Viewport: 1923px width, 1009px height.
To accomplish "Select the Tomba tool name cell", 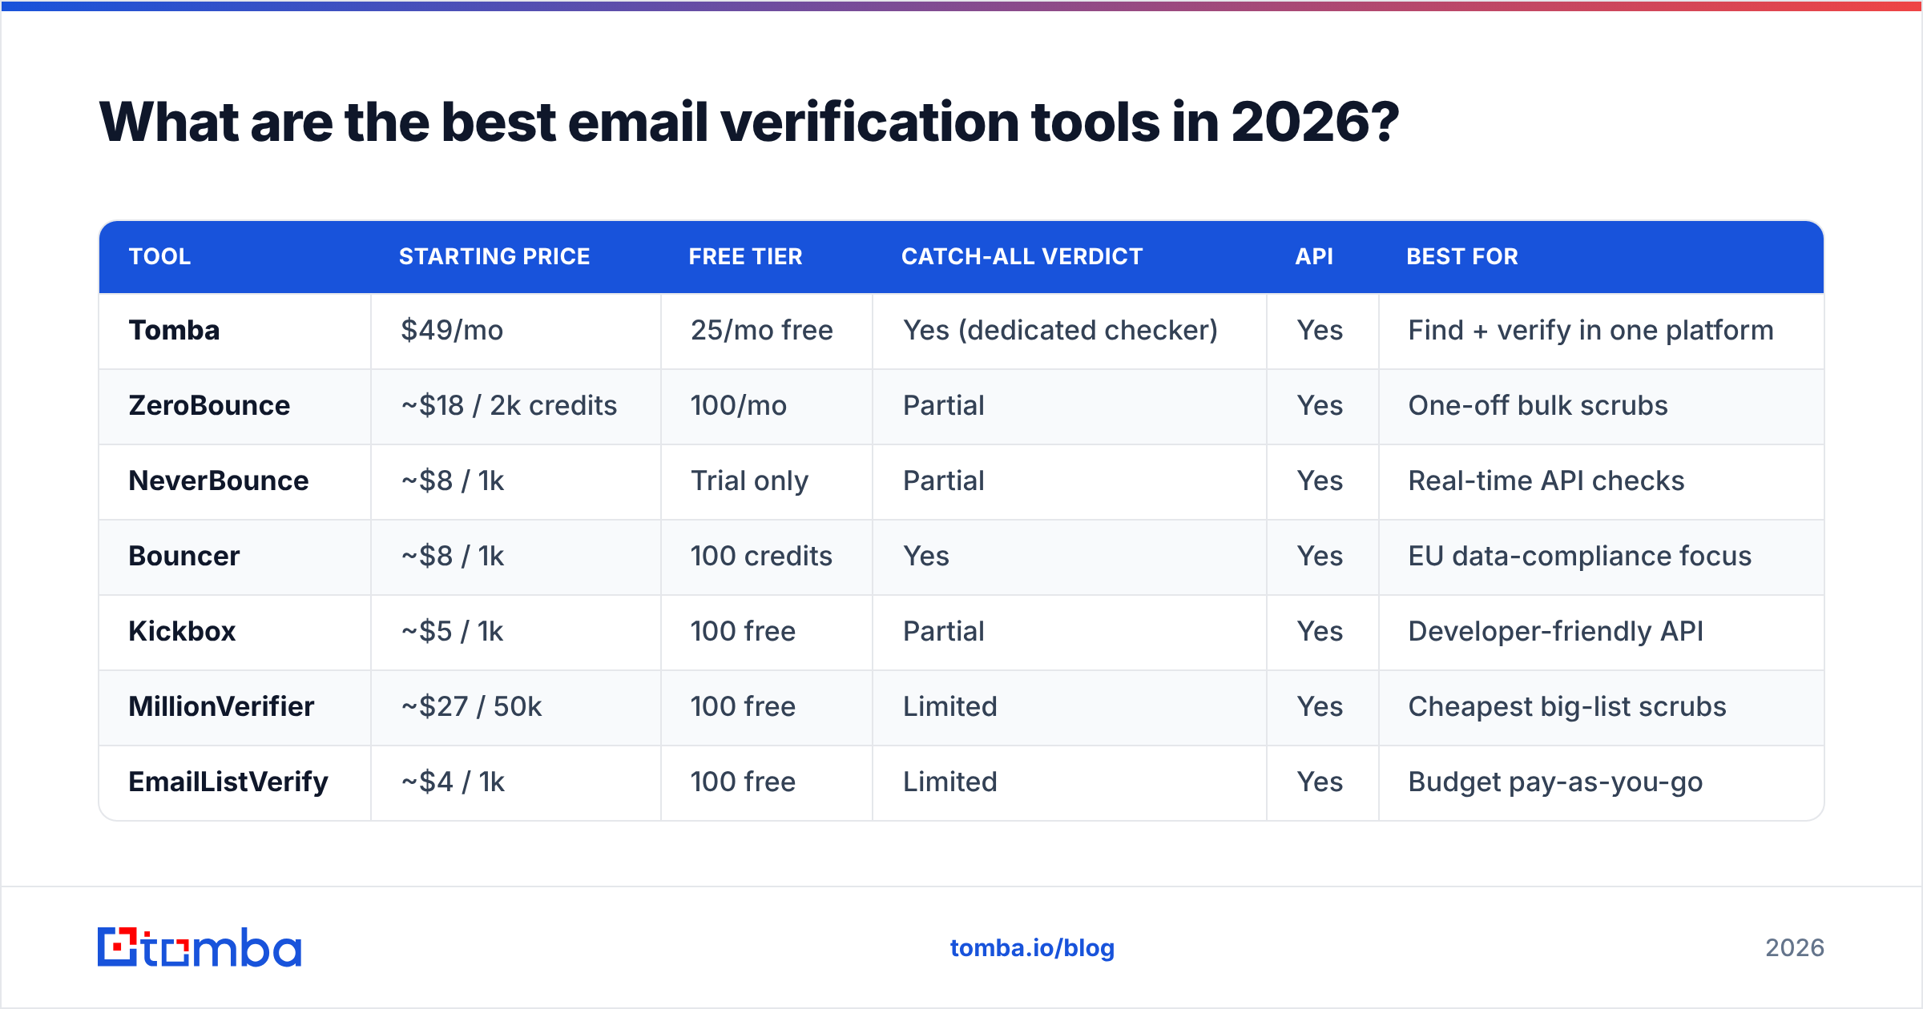I will point(235,331).
